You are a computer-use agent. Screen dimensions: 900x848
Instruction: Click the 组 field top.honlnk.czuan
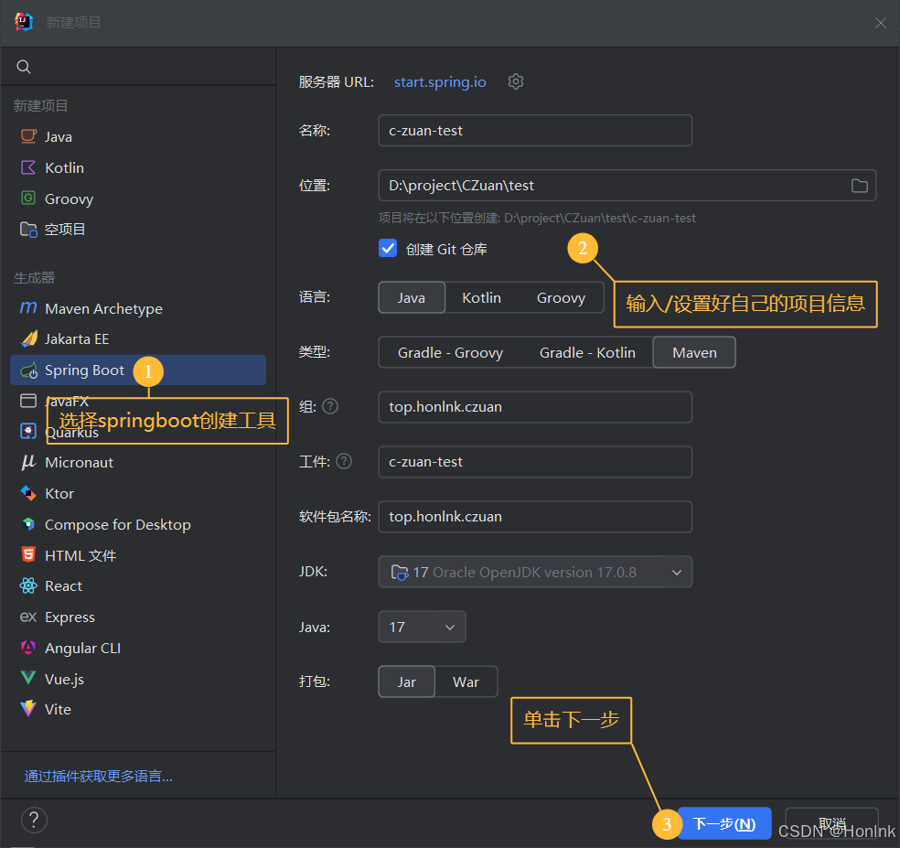pyautogui.click(x=535, y=406)
